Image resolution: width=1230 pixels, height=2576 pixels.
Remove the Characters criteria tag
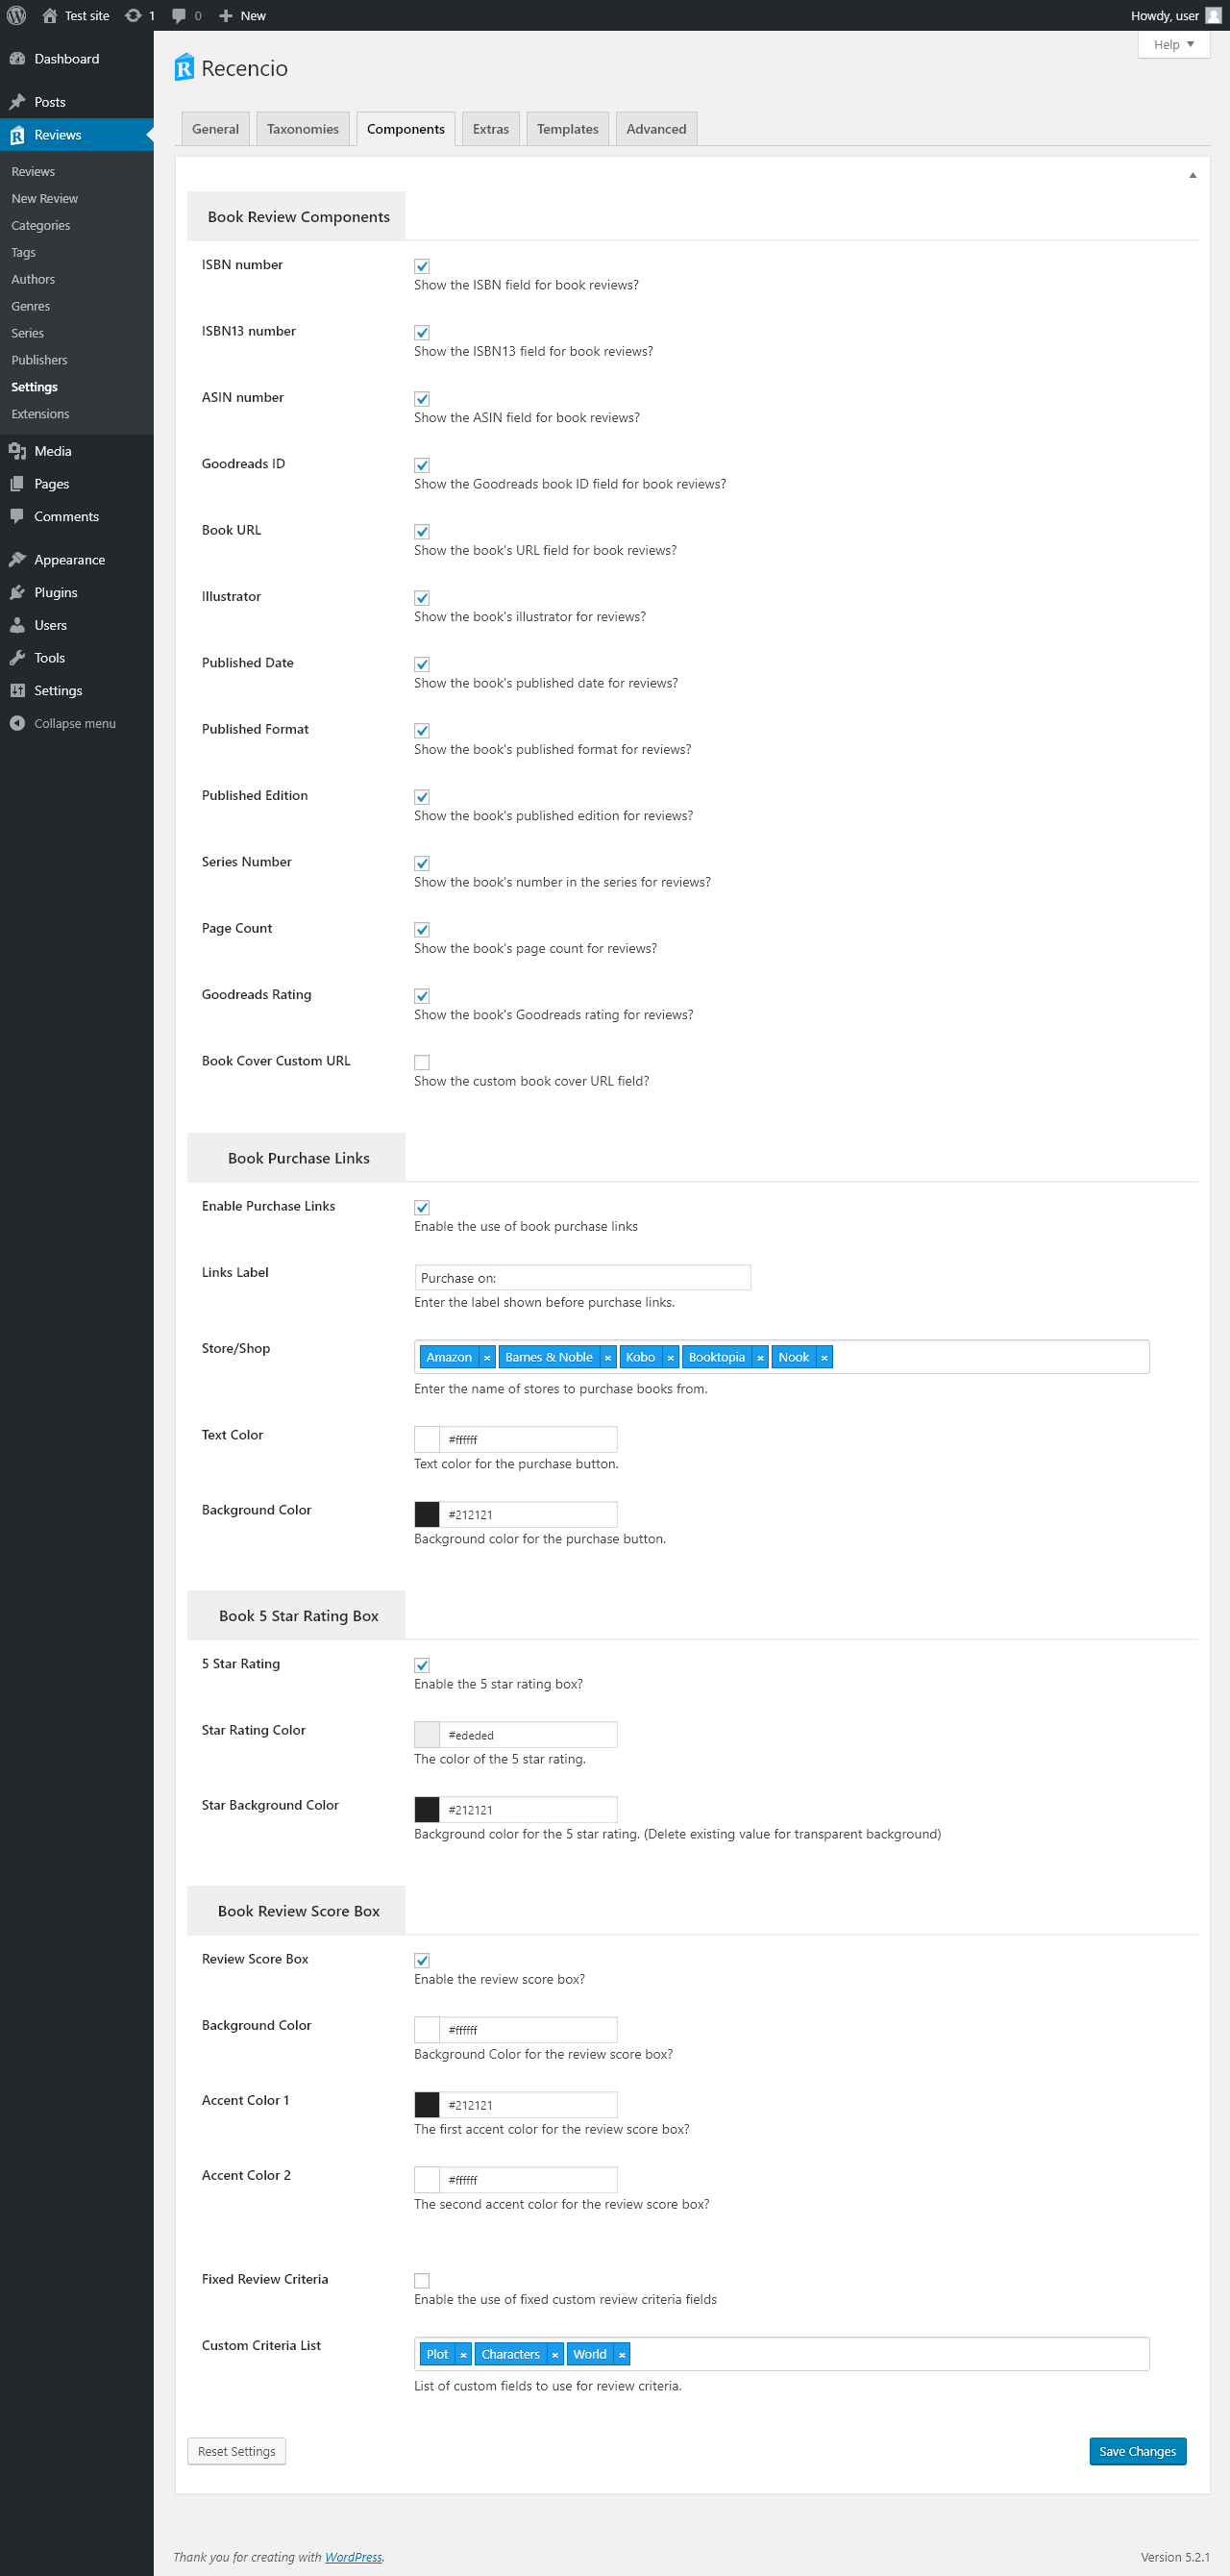click(554, 2355)
